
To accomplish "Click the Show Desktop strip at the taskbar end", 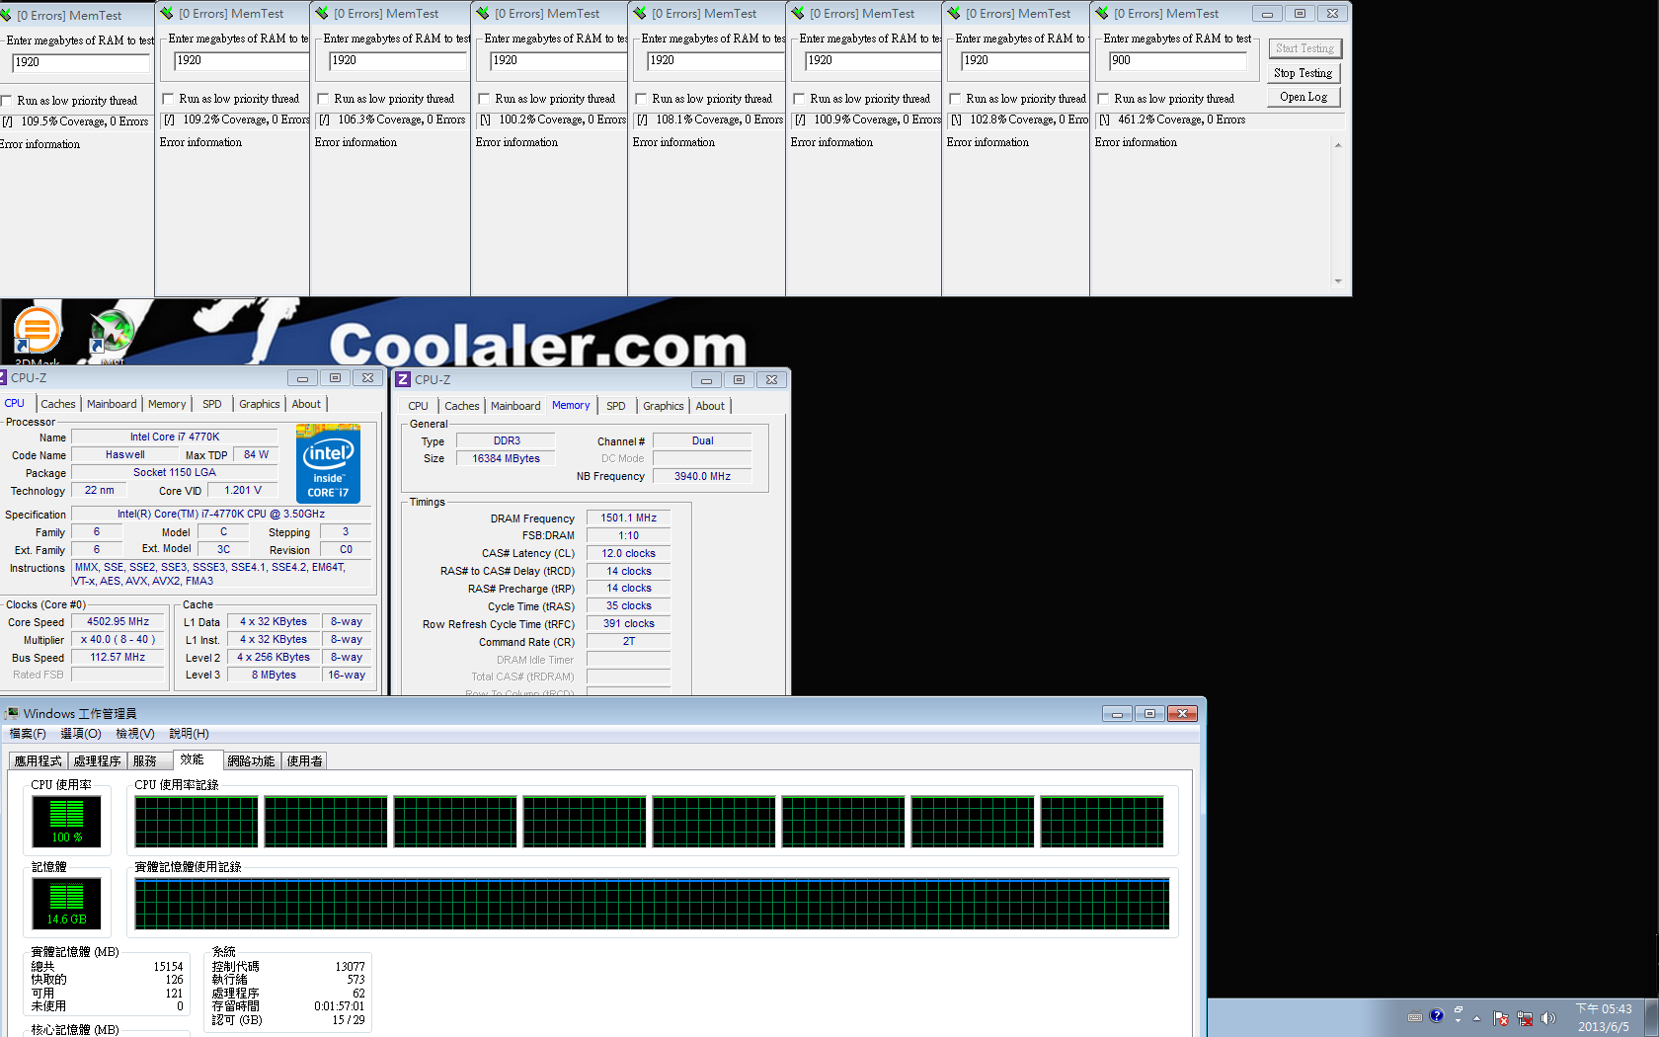I will [x=1652, y=1017].
